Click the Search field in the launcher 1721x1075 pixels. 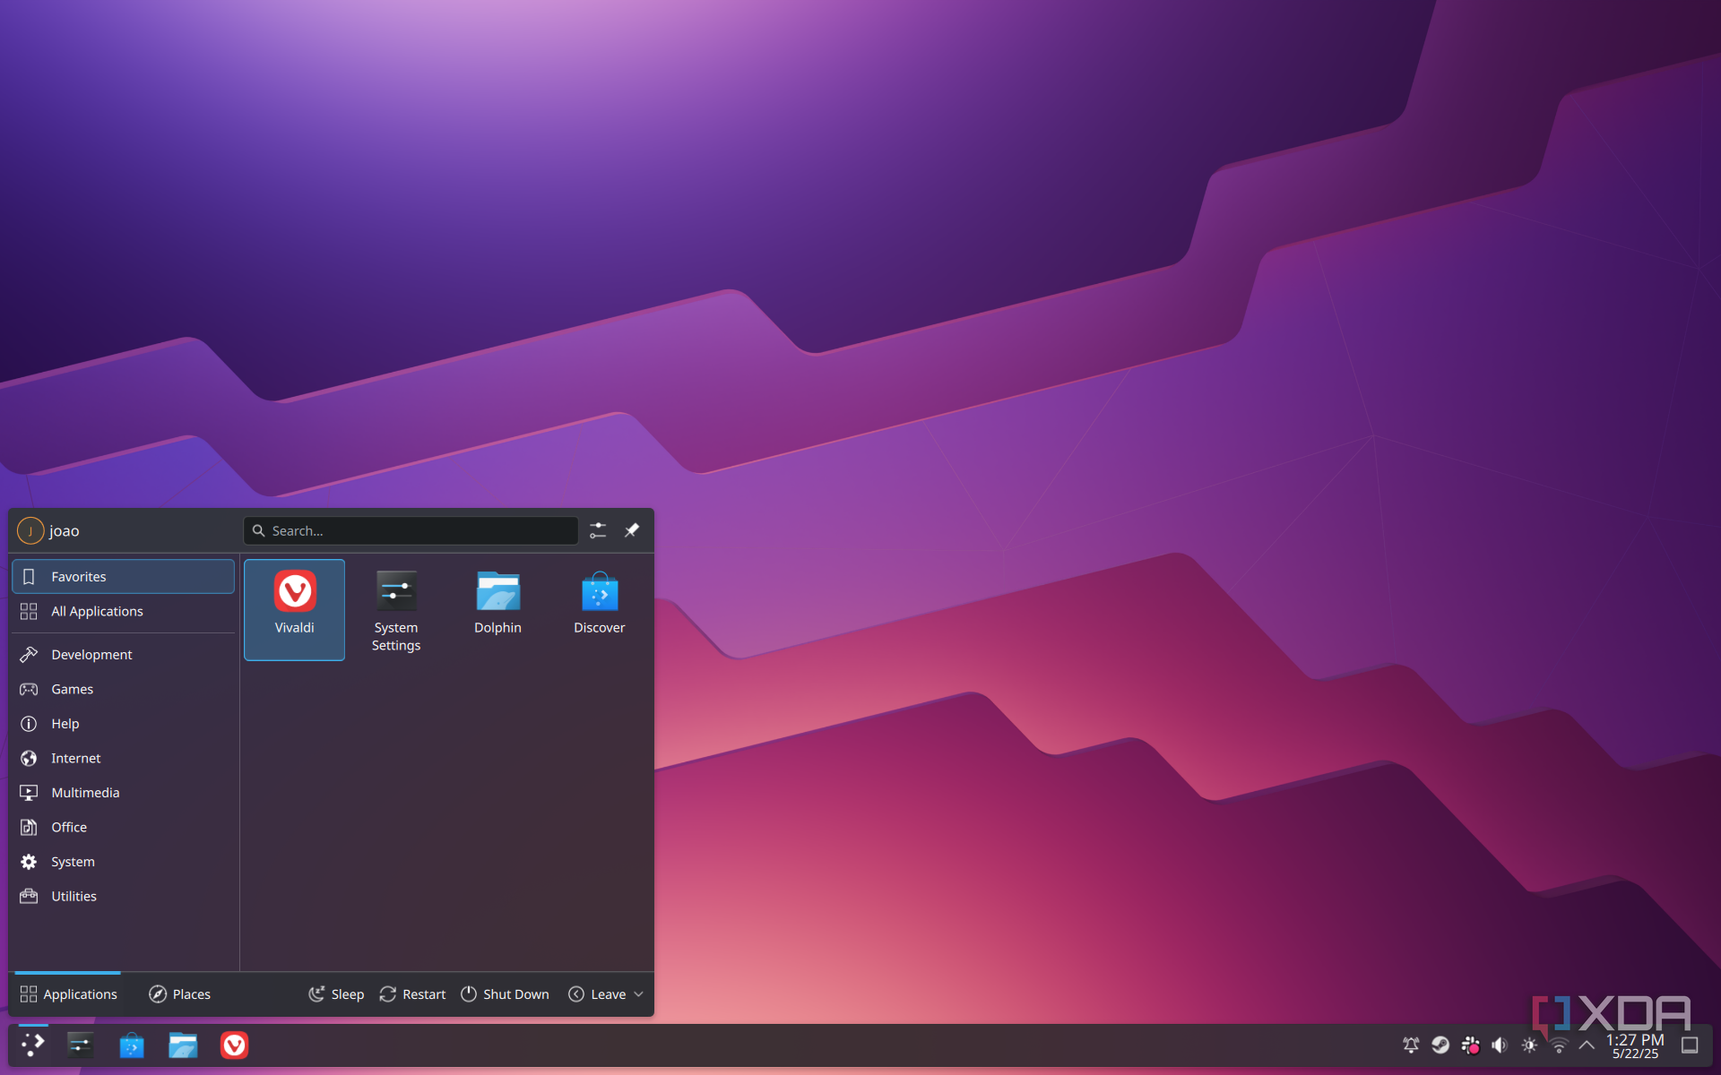coord(412,530)
